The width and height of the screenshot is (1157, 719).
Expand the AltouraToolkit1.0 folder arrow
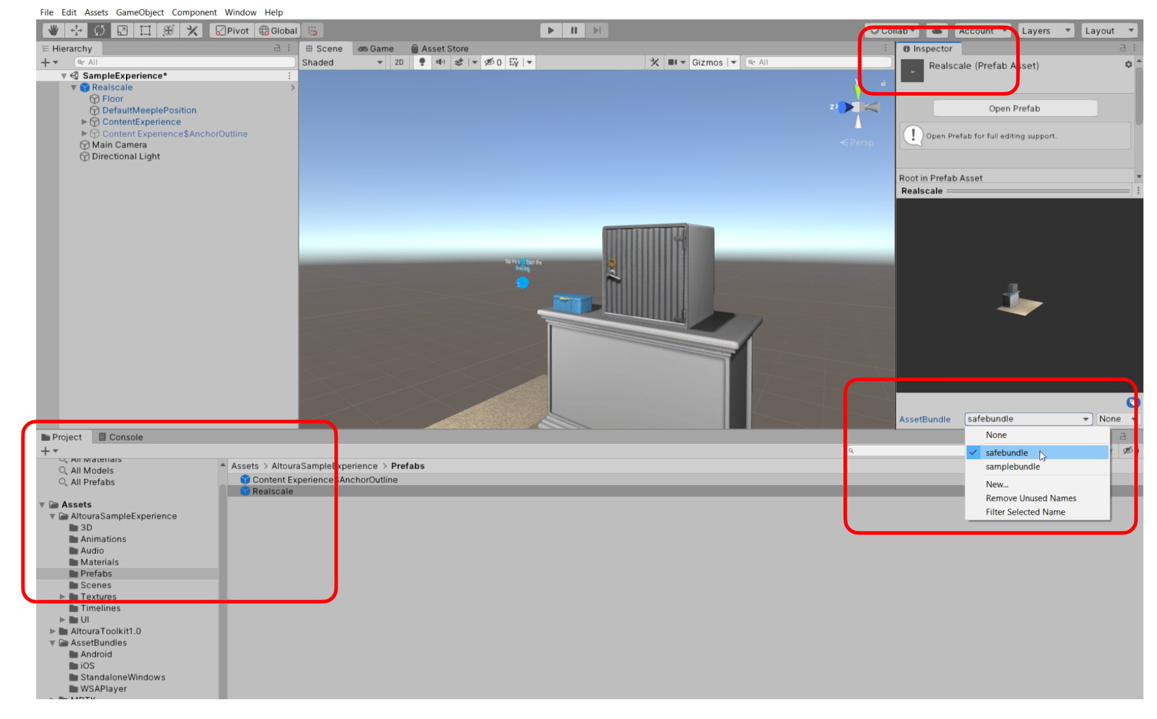coord(53,631)
